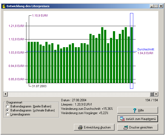Maximize the Entwicklung des Literpreises window
Viewport: 165px width, 137px height.
point(156,6)
